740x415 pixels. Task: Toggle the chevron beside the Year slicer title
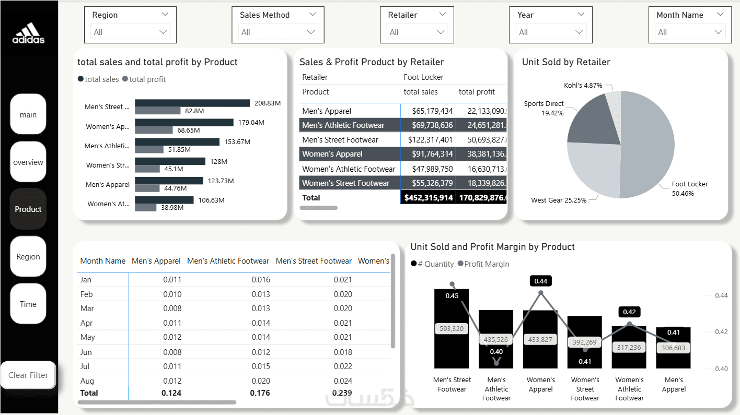coord(581,15)
